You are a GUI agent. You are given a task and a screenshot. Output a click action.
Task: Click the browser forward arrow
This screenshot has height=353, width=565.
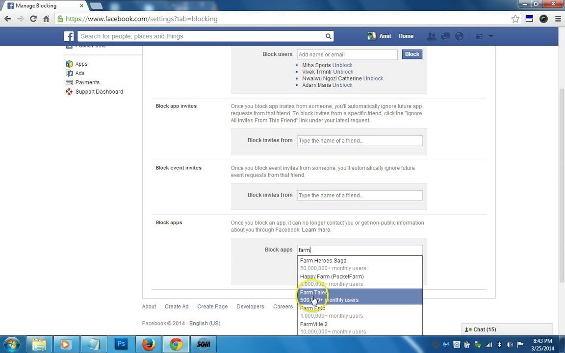tap(21, 19)
